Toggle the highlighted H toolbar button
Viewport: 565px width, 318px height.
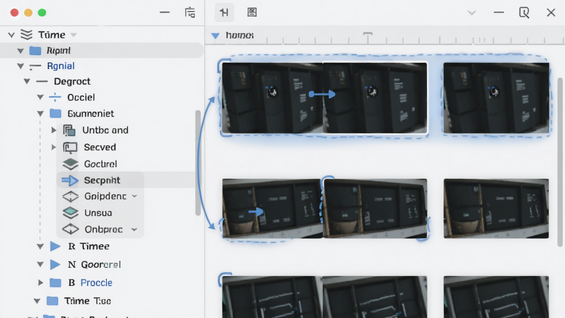[x=224, y=13]
